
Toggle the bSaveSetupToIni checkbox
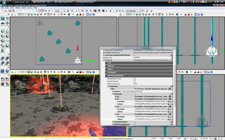pyautogui.click(x=135, y=81)
